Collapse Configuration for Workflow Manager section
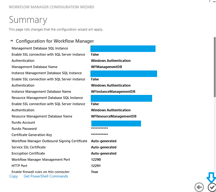Viewport: 216px width, 192px height. [12, 41]
